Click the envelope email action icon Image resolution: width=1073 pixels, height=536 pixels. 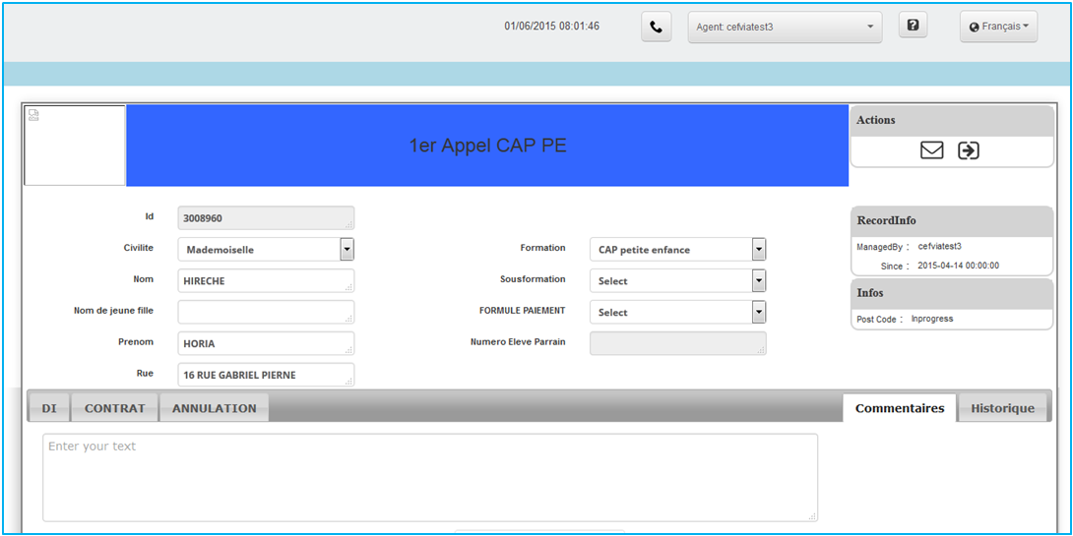[931, 150]
